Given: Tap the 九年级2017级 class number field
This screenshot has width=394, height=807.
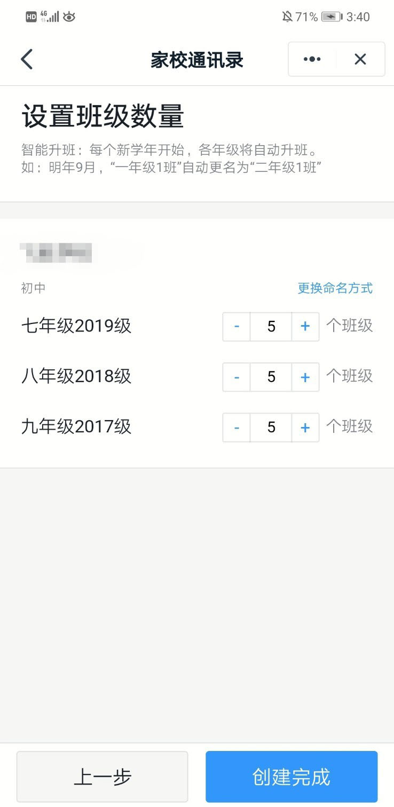Looking at the screenshot, I should [x=271, y=428].
